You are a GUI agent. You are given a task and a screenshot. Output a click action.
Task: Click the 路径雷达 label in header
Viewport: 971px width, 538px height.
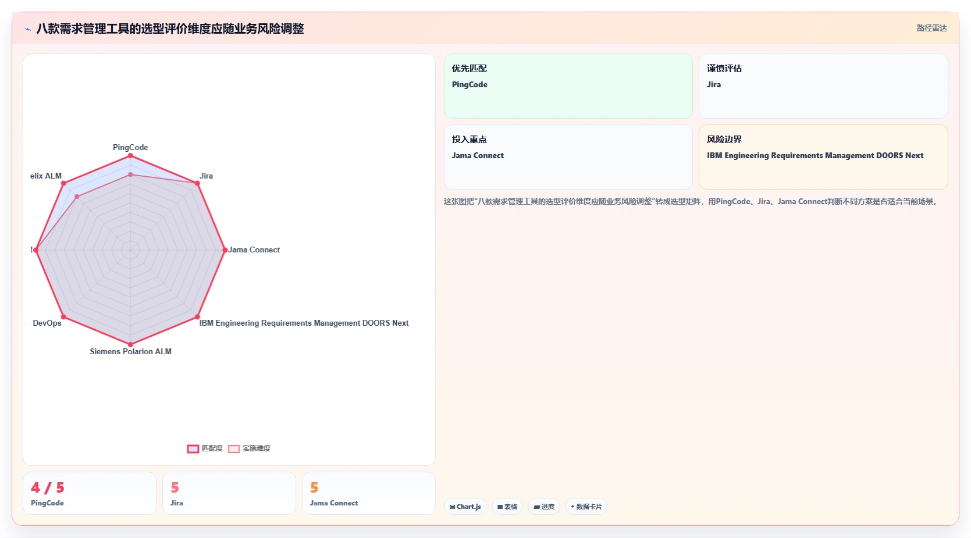[x=931, y=28]
